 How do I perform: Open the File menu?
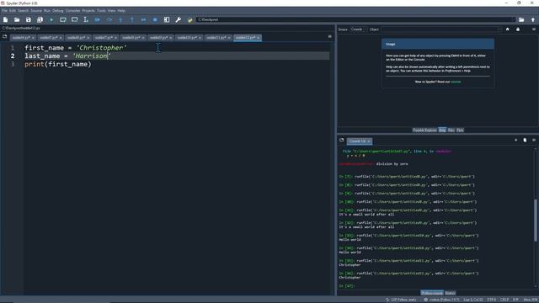tap(4, 11)
